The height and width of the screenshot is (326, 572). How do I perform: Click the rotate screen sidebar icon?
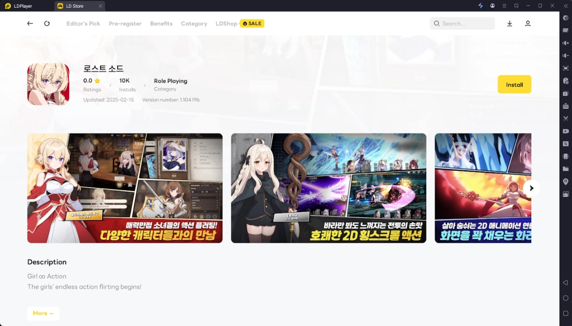565,194
